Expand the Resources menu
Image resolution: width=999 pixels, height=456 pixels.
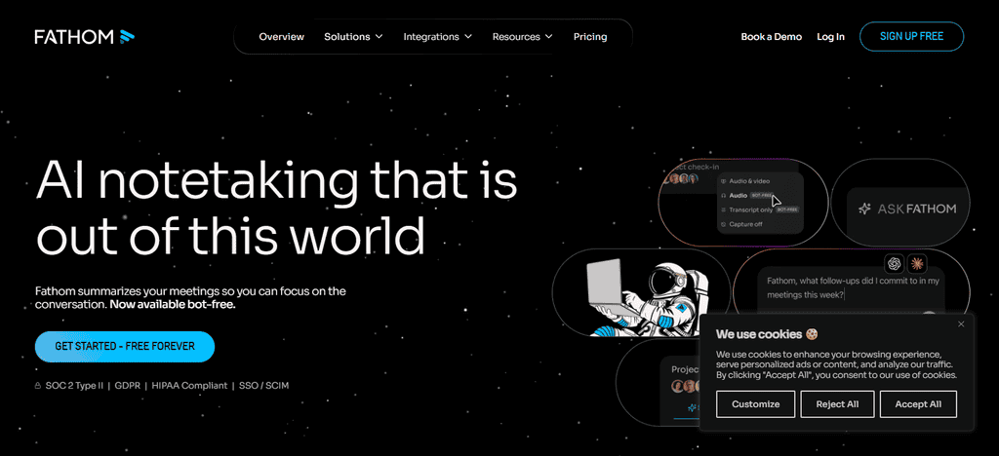point(522,37)
